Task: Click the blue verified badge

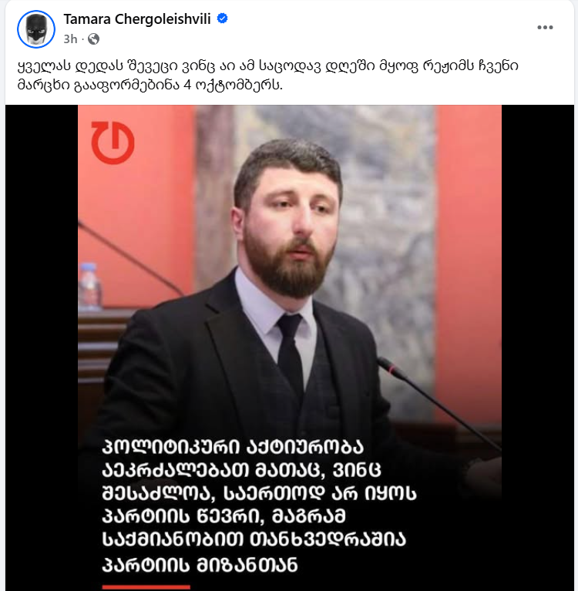Action: coord(223,18)
